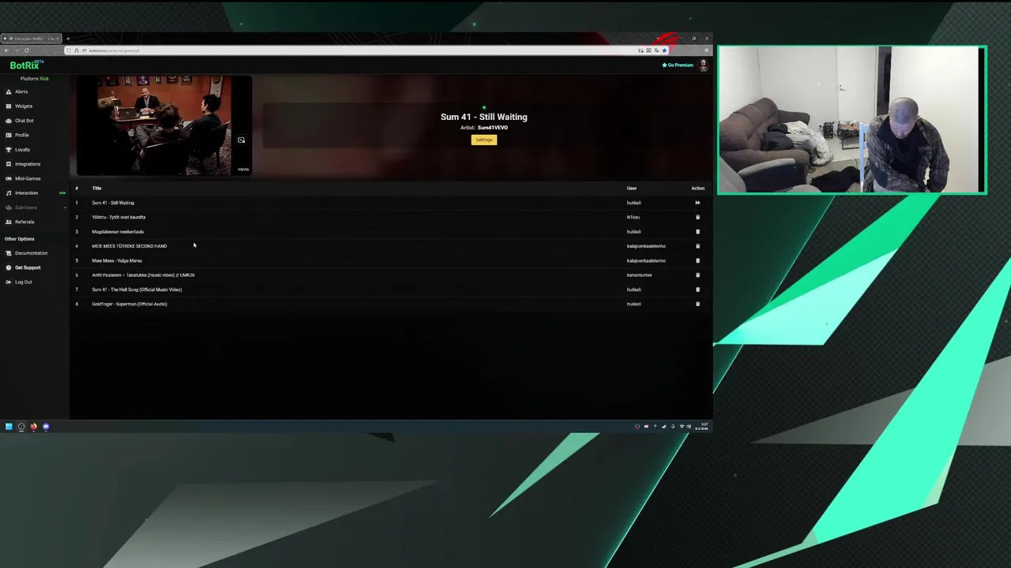Expand the Sub-Users chevron
Image resolution: width=1011 pixels, height=568 pixels.
pyautogui.click(x=65, y=207)
